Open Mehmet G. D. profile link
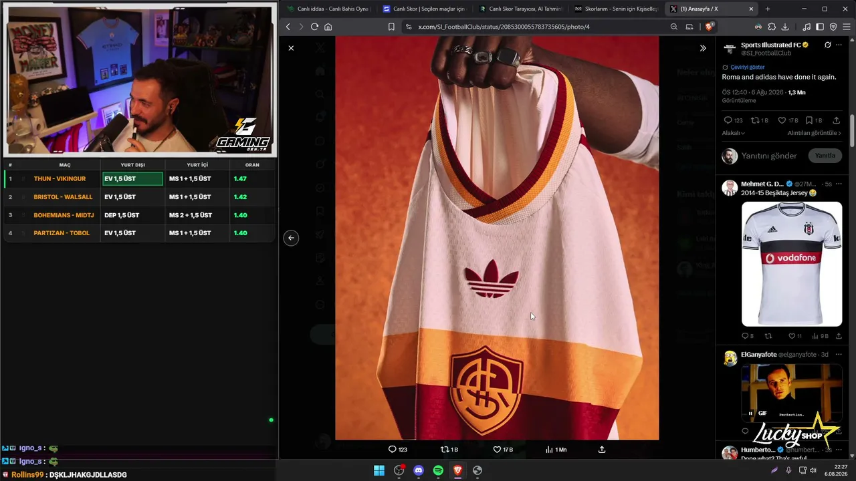 click(x=762, y=184)
